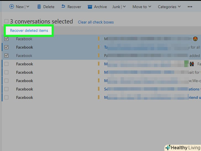Check the Facebook email with people emoji
Viewport: 201px width, 151px height.
(x=6, y=64)
